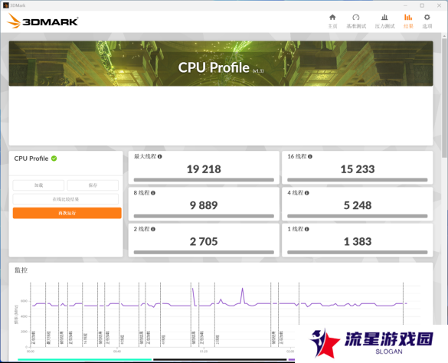Image resolution: width=448 pixels, height=363 pixels.
Task: Click info icon next to 16 线程
Action: pos(310,156)
